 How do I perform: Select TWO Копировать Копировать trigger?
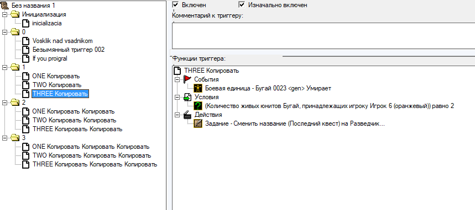coord(74,120)
